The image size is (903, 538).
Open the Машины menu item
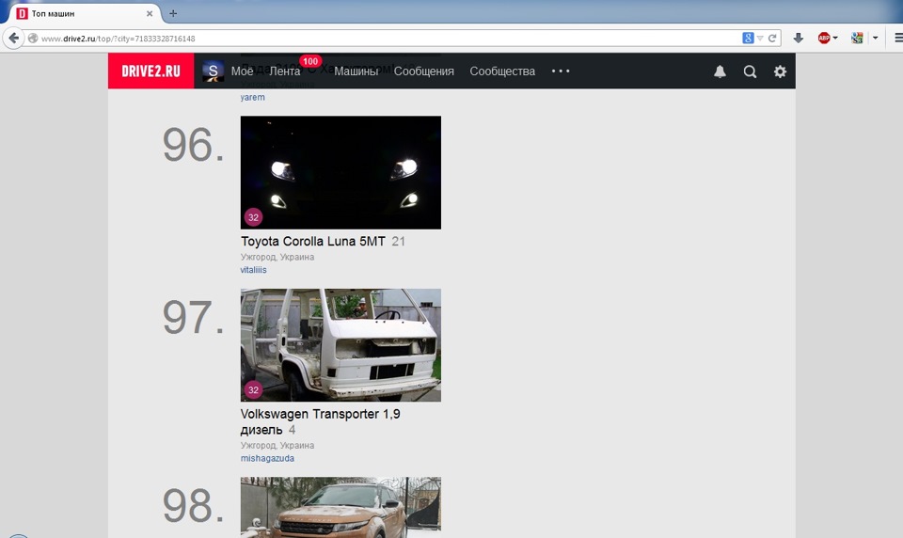click(x=356, y=71)
